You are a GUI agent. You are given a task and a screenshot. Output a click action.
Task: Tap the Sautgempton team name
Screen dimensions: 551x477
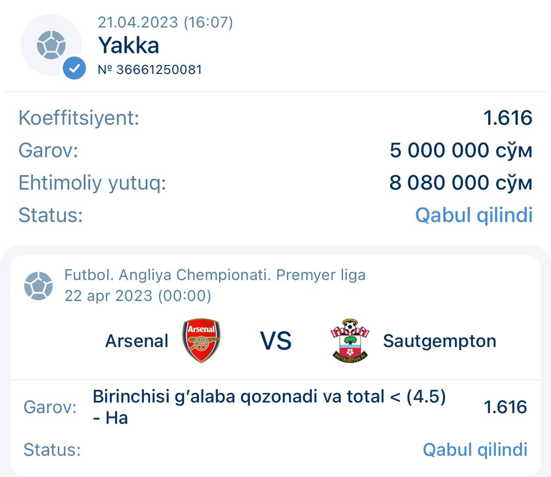point(440,341)
